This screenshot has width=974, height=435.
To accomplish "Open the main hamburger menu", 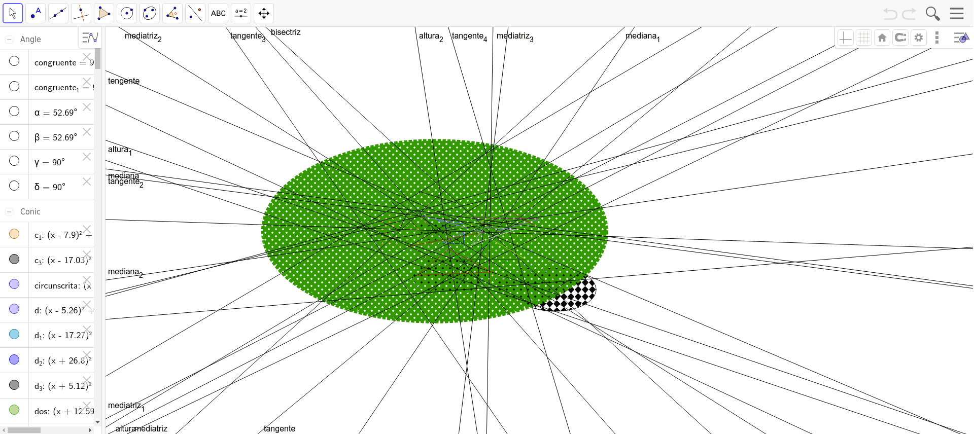I will pyautogui.click(x=957, y=13).
